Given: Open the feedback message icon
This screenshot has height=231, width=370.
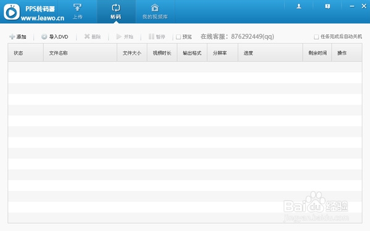Looking at the screenshot, I should 327,6.
